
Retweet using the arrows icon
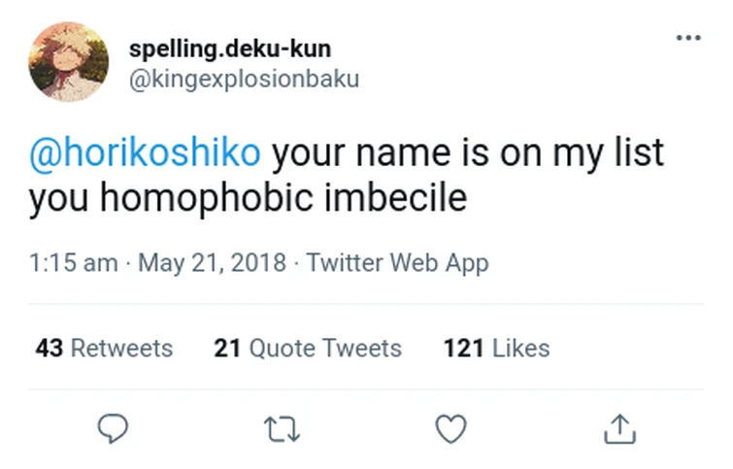point(282,428)
